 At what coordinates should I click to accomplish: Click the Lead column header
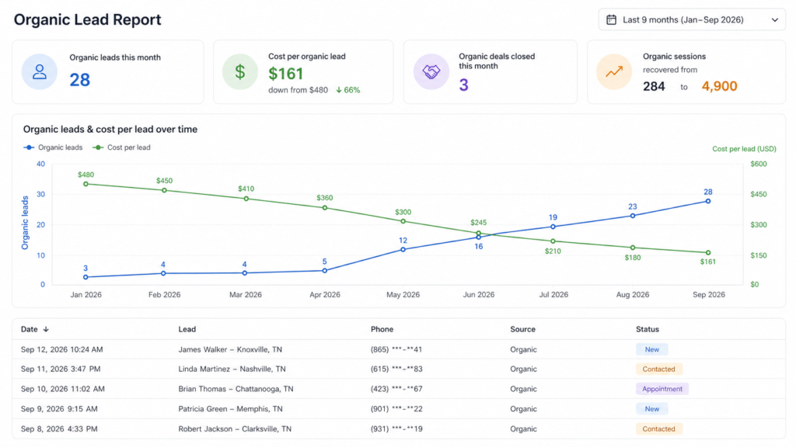click(x=187, y=329)
